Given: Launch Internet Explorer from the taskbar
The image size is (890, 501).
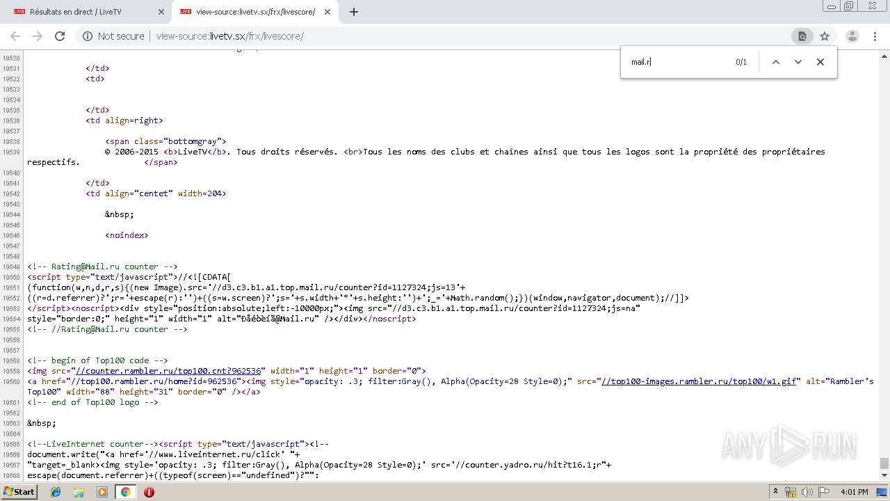Looking at the screenshot, I should click(x=56, y=492).
